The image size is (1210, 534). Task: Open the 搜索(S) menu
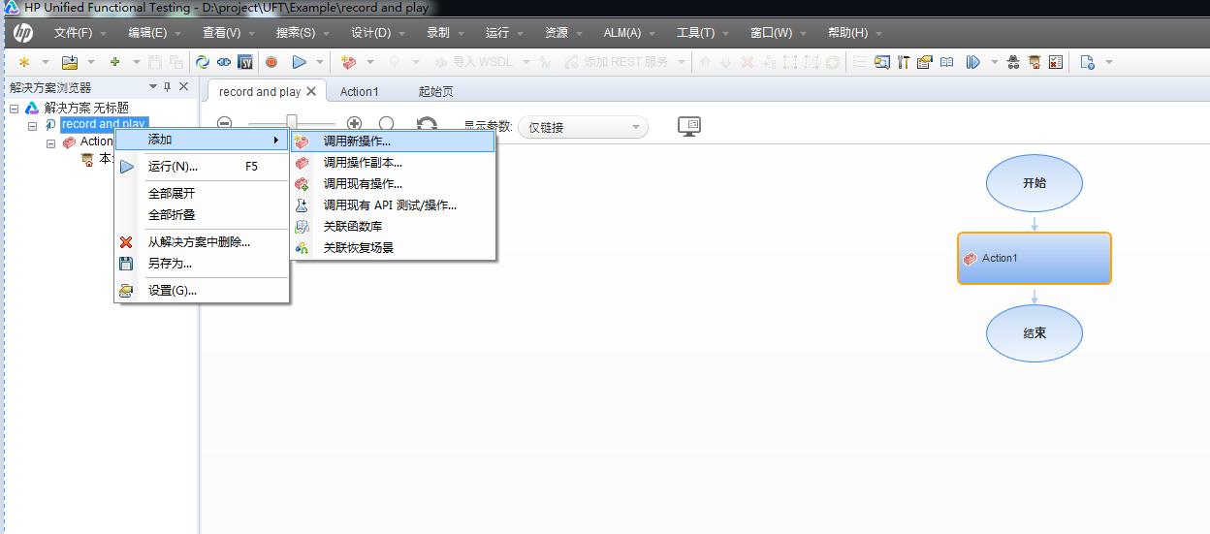[296, 33]
